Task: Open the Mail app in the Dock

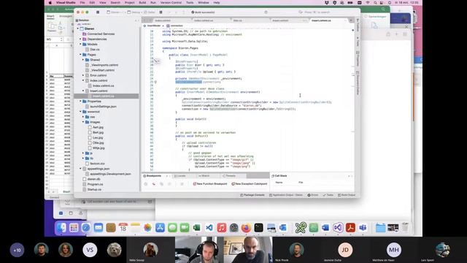Action: point(99,228)
